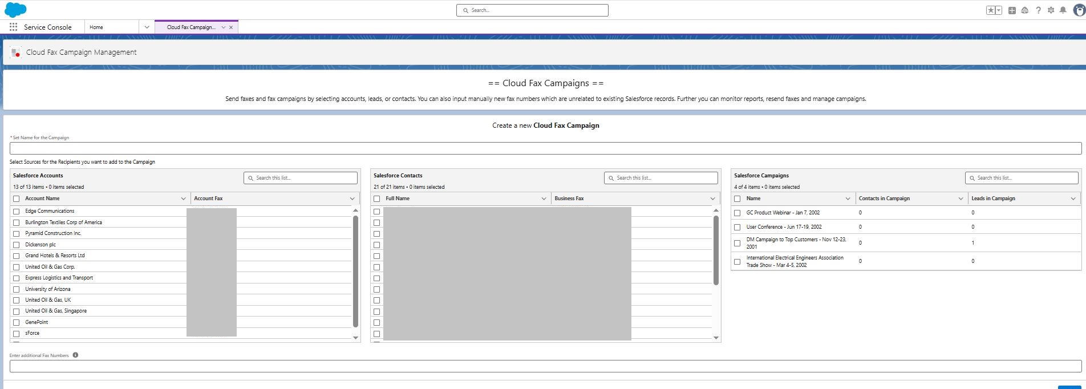Open the Setup gear icon
This screenshot has width=1086, height=389.
[x=1051, y=10]
